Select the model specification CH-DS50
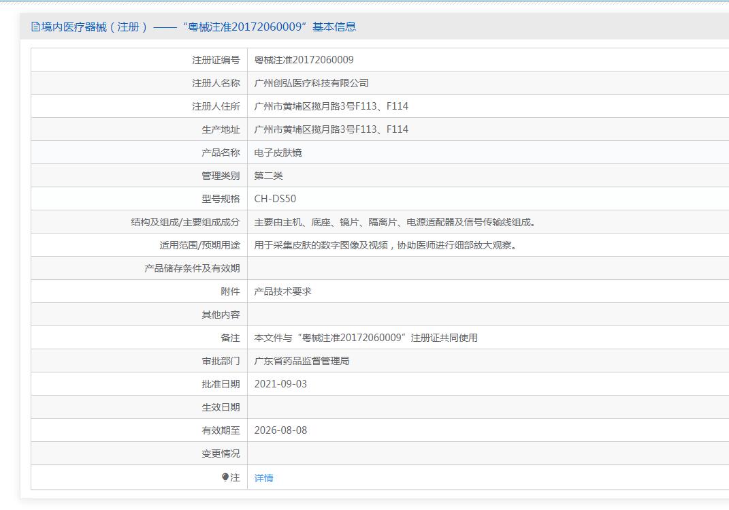Image resolution: width=729 pixels, height=510 pixels. (x=275, y=199)
